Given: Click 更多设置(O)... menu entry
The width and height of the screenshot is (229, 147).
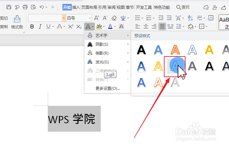Looking at the screenshot, I should pyautogui.click(x=108, y=89).
